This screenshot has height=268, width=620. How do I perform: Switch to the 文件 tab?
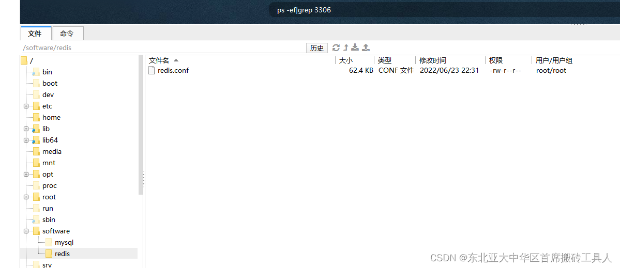click(x=36, y=34)
